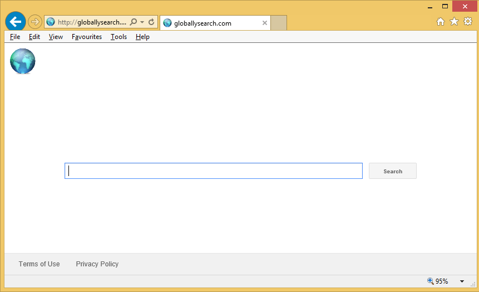The height and width of the screenshot is (292, 479).
Task: Open the File menu
Action: [x=15, y=37]
